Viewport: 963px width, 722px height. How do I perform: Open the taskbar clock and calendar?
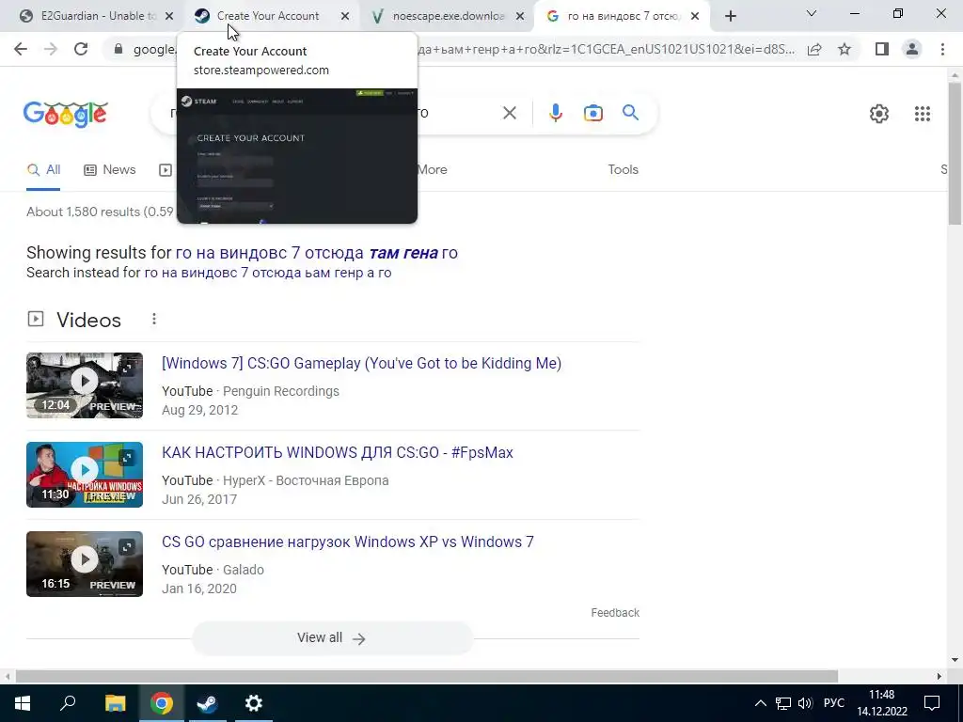(882, 703)
